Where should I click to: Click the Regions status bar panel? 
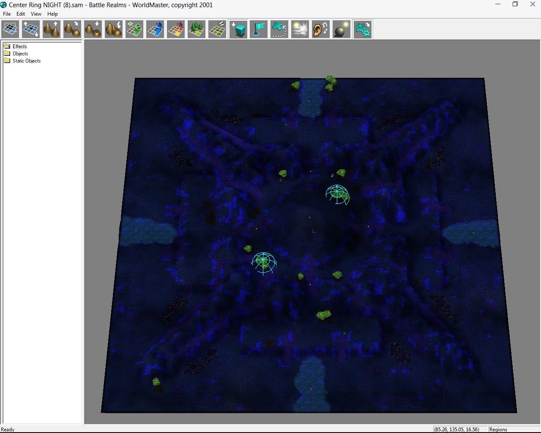498,429
